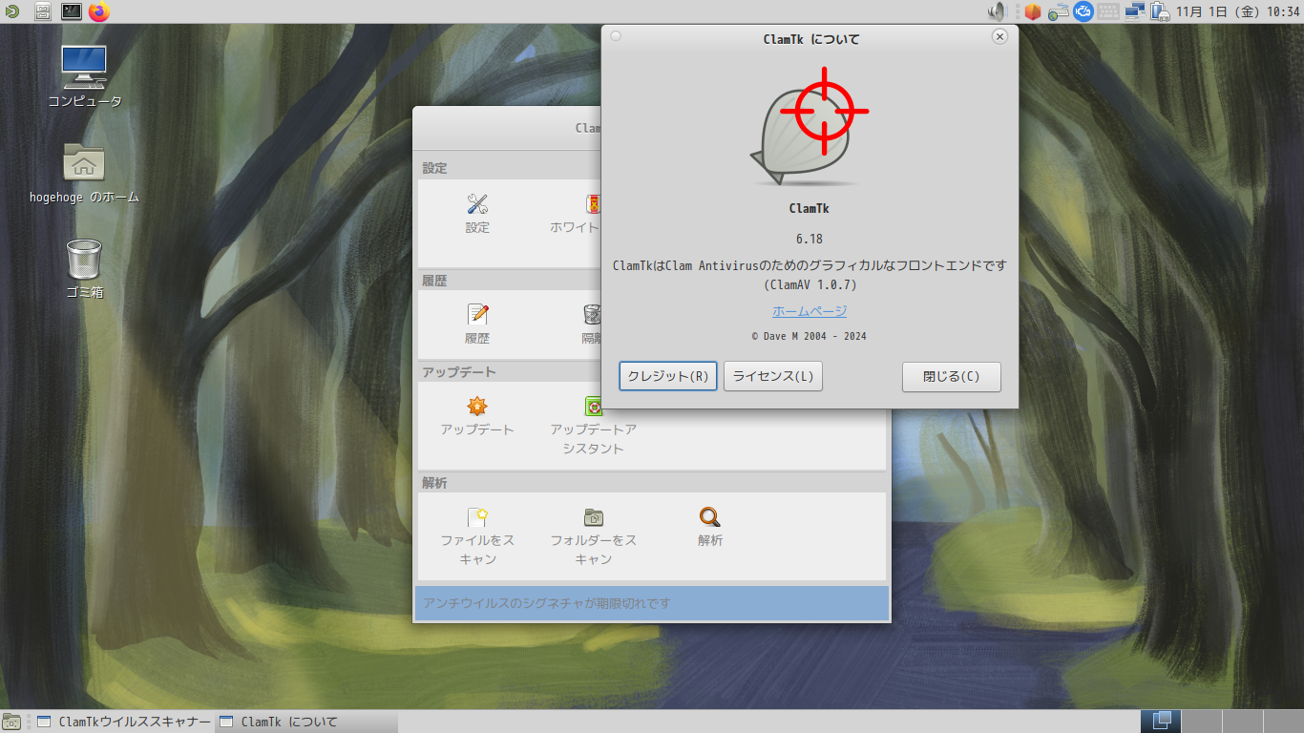Switch to the highlighted first workspace
The height and width of the screenshot is (733, 1304).
point(1161,722)
